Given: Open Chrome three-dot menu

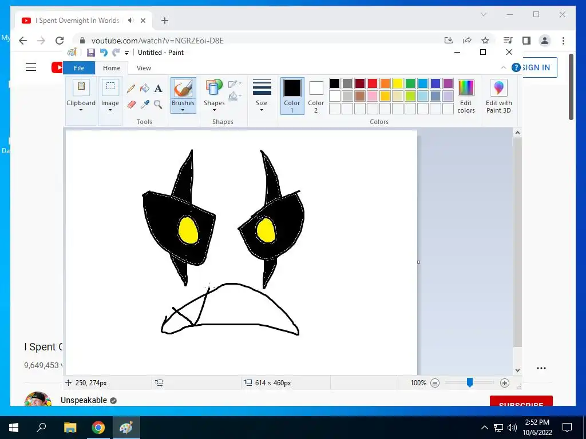Looking at the screenshot, I should pos(563,41).
